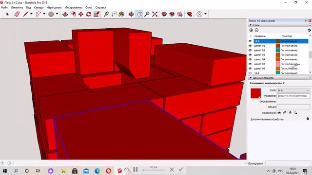
Task: Select the Arc tool
Action: 38,14
